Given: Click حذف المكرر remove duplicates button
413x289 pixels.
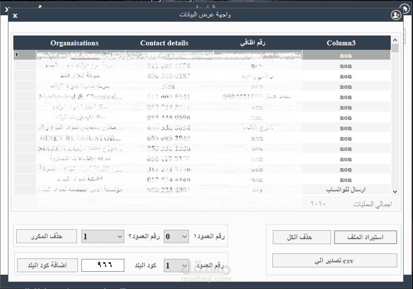Looking at the screenshot, I should [x=46, y=236].
